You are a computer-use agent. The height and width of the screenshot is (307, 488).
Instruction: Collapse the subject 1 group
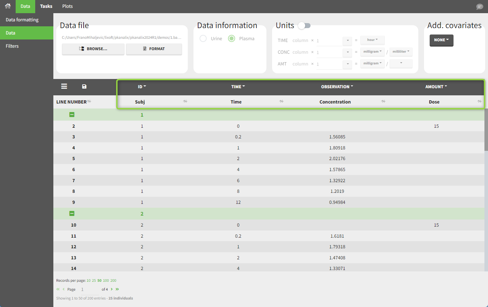72,115
